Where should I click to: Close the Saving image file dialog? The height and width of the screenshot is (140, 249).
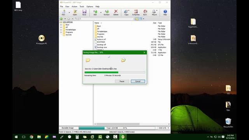[144, 52]
